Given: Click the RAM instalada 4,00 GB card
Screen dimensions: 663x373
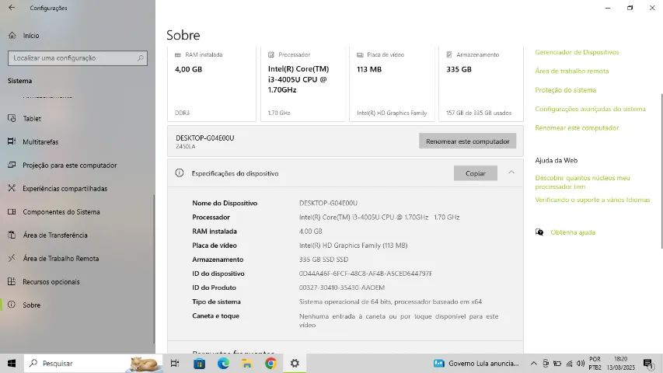Looking at the screenshot, I should click(x=211, y=84).
